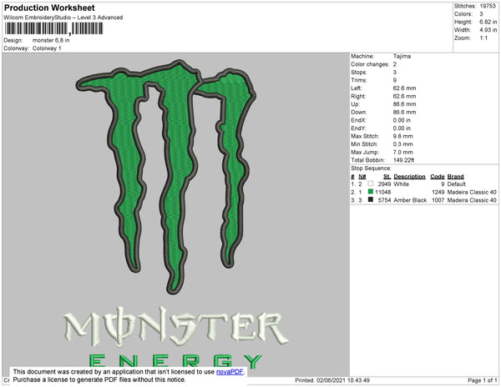Click the 'Code' column header

(x=438, y=177)
